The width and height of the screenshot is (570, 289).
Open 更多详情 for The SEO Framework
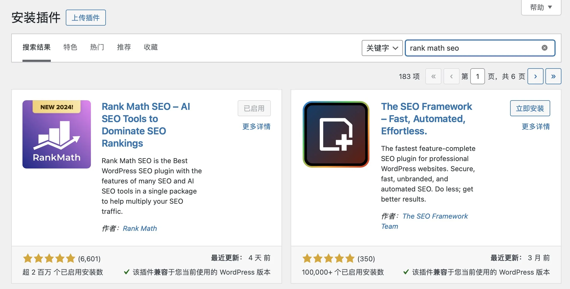point(536,126)
